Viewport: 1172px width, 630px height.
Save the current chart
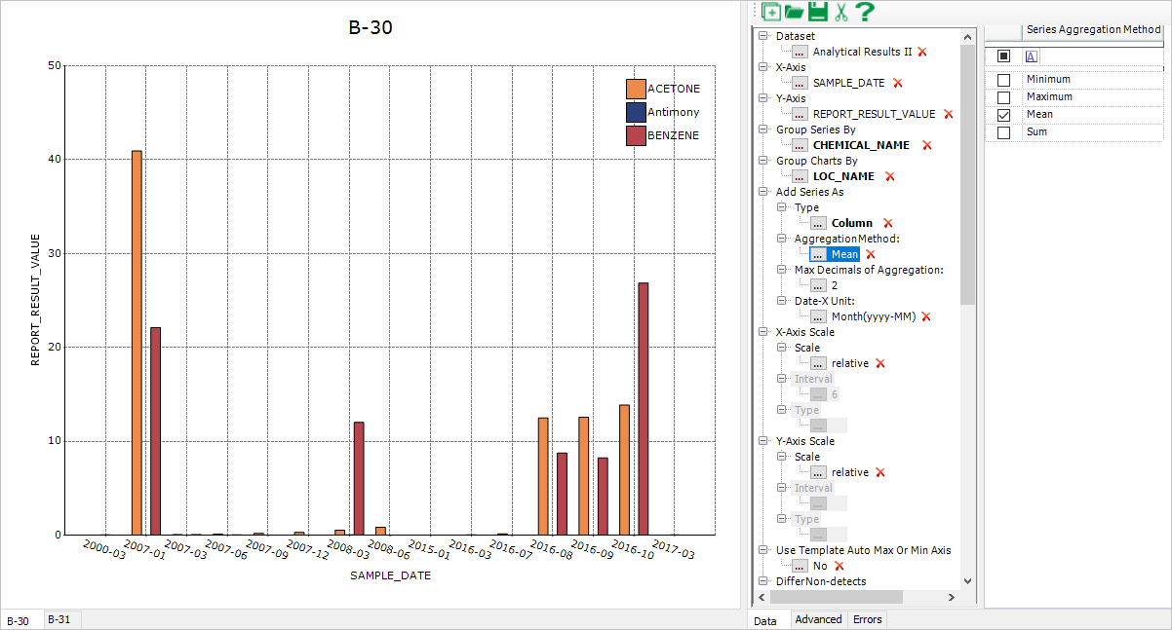[x=819, y=12]
